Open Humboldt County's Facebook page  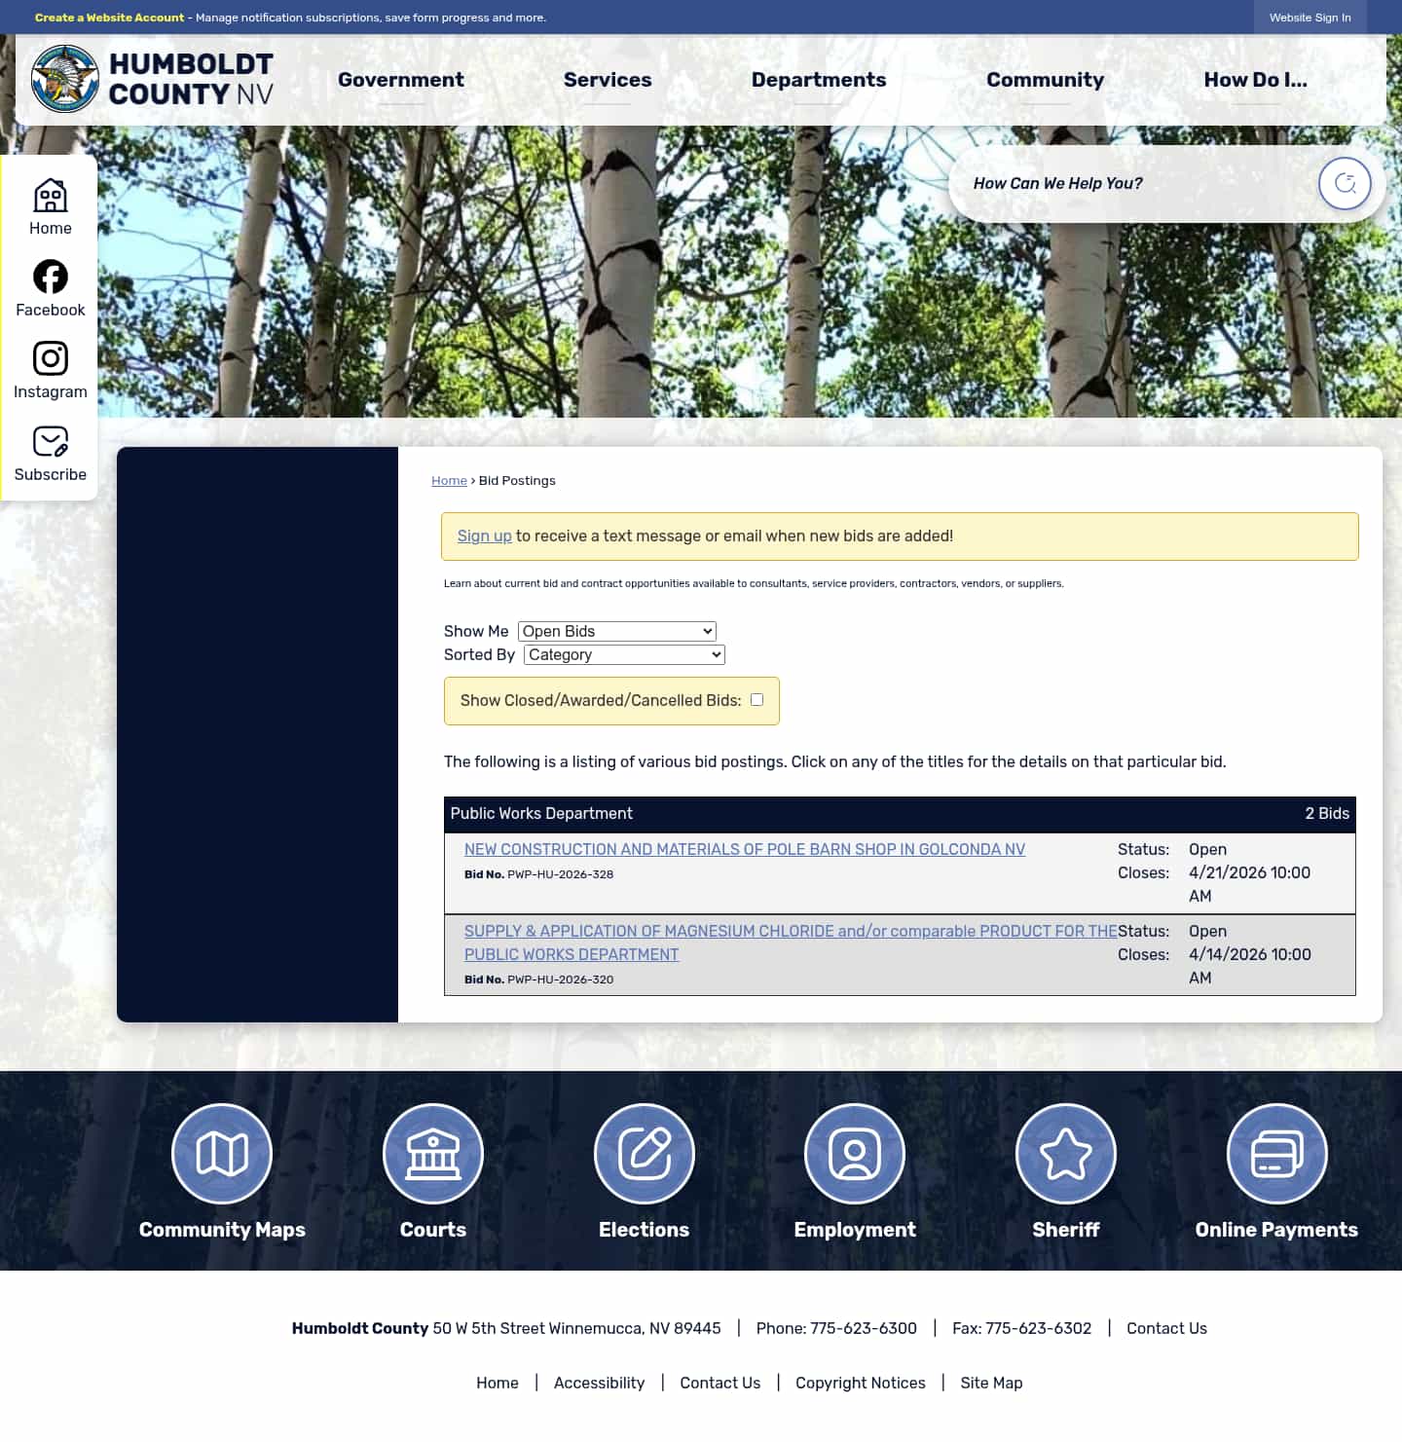(50, 286)
